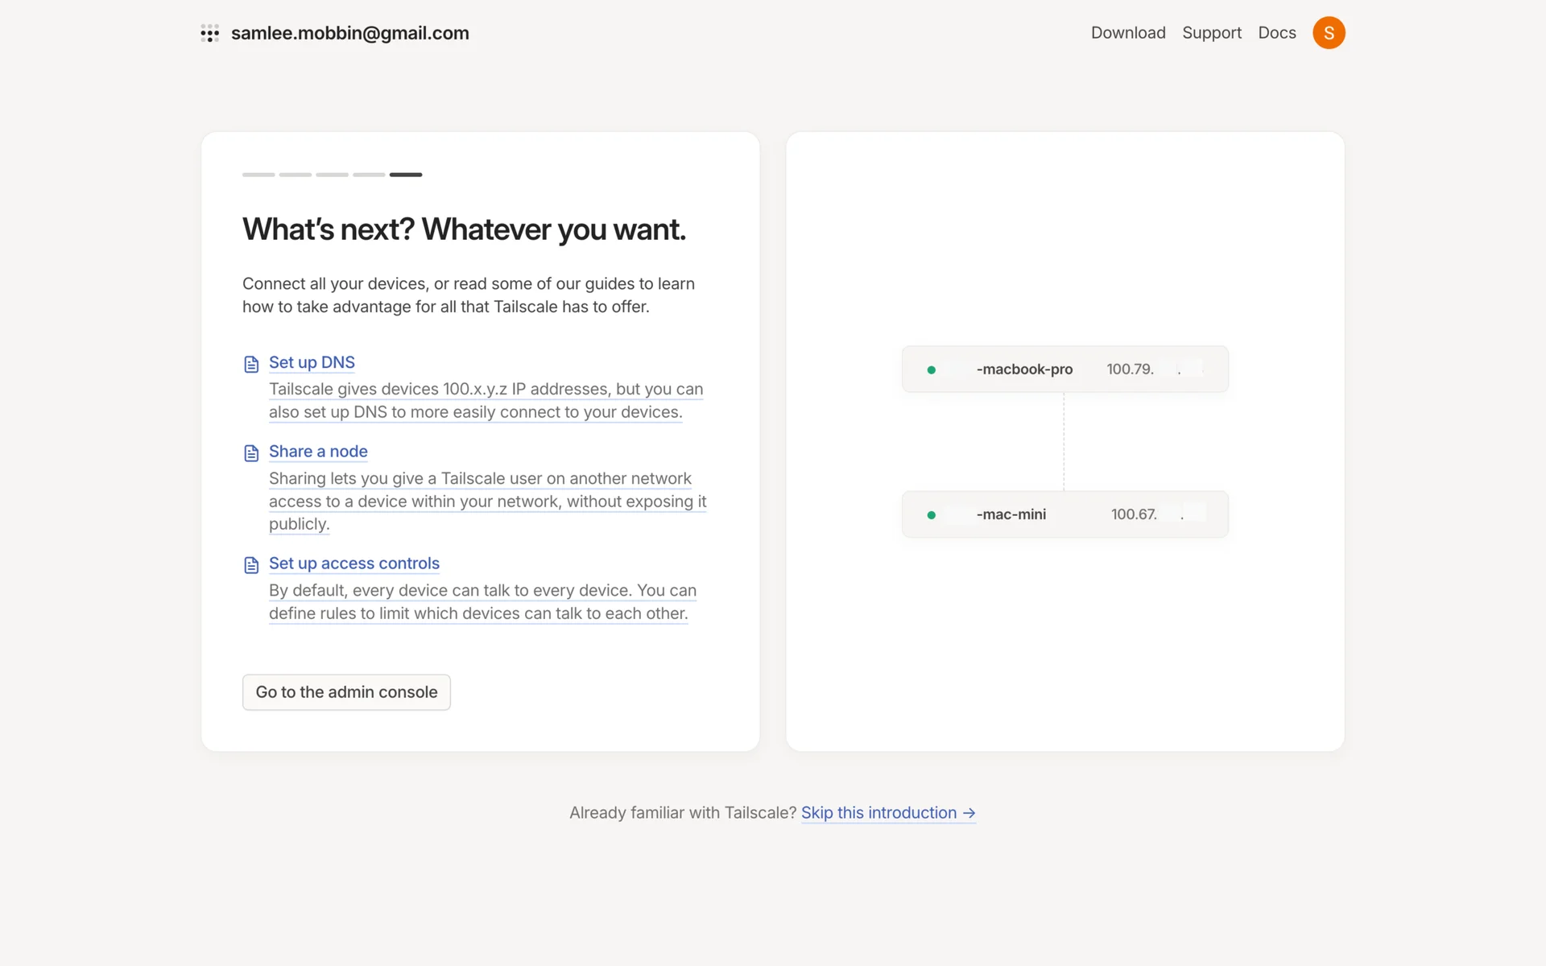Open the orange S user avatar

[1329, 33]
